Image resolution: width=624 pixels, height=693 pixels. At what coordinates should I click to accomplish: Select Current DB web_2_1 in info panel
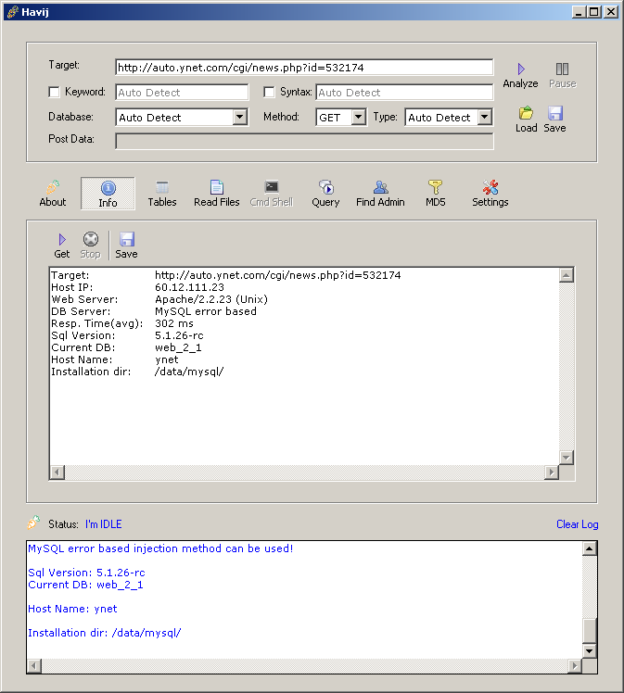tap(178, 347)
